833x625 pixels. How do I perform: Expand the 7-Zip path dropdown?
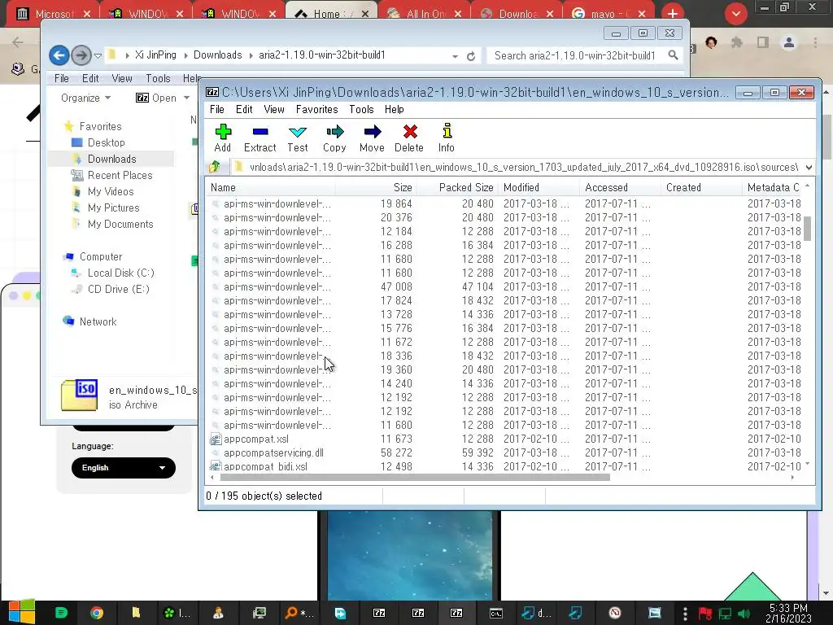[x=809, y=168]
